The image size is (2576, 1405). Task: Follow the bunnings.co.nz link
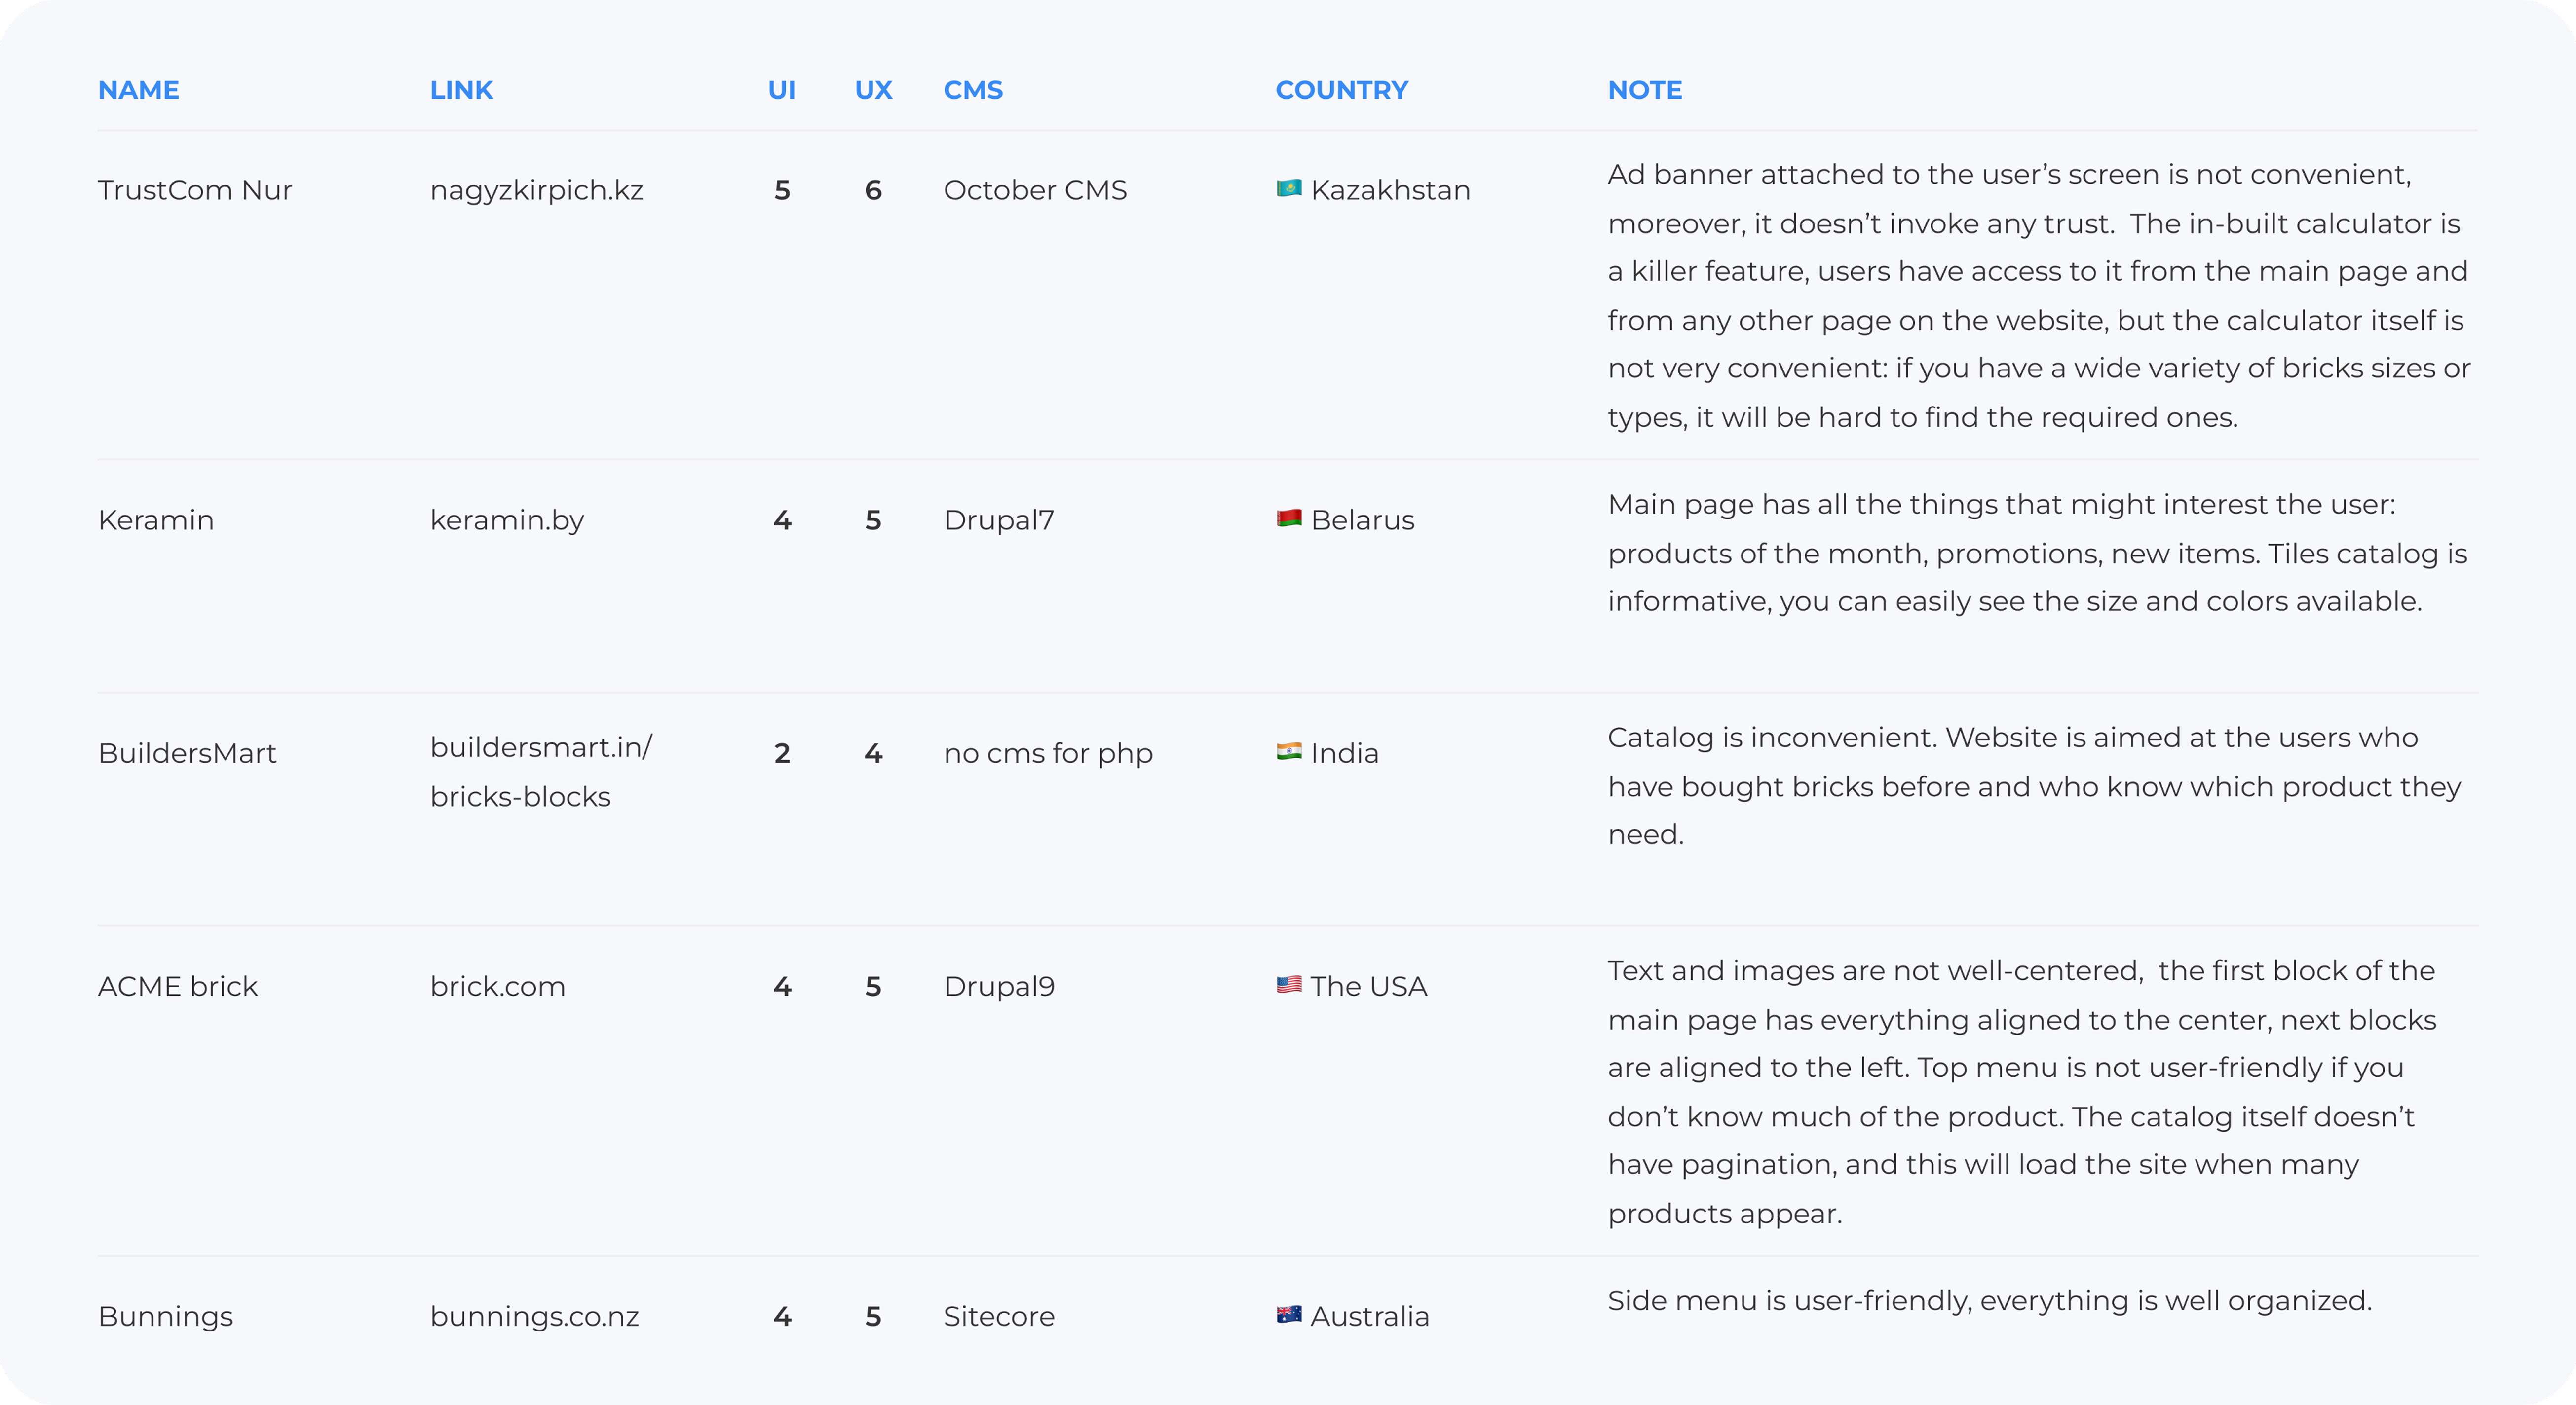click(x=534, y=1316)
